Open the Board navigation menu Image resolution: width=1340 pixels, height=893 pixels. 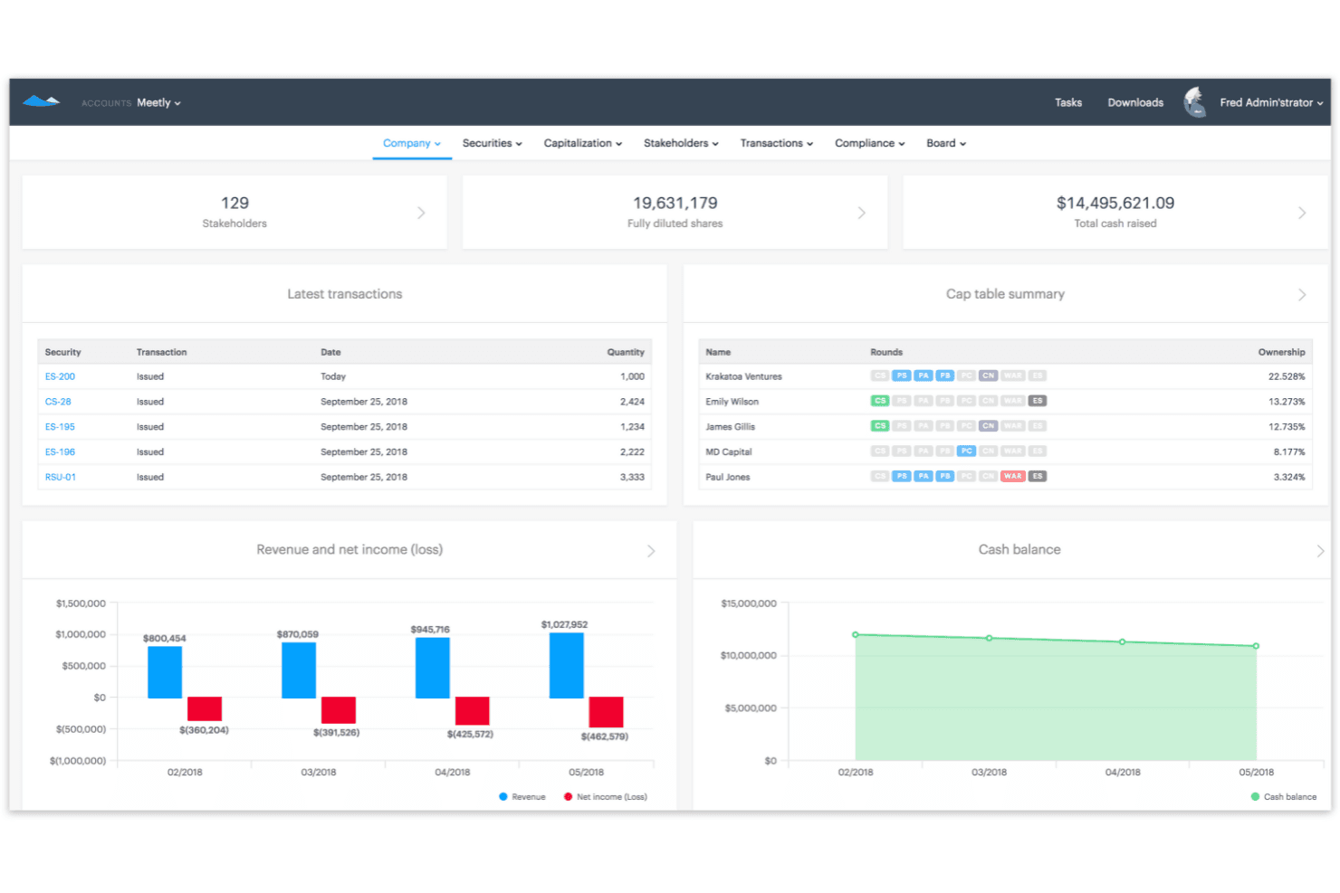[946, 143]
